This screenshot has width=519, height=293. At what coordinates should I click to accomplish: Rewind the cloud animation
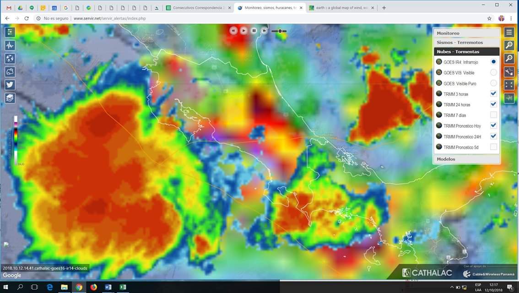pyautogui.click(x=233, y=31)
